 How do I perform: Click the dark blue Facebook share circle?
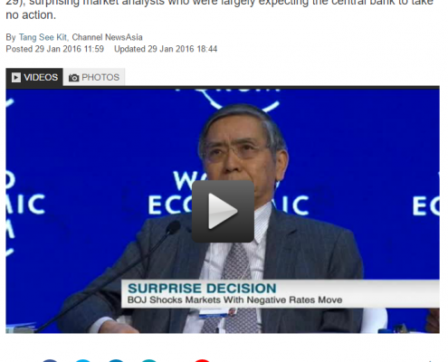(50, 360)
